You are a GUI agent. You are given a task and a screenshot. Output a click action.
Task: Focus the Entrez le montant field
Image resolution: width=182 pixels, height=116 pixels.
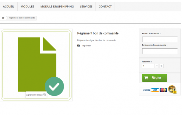pyautogui.click(x=160, y=40)
